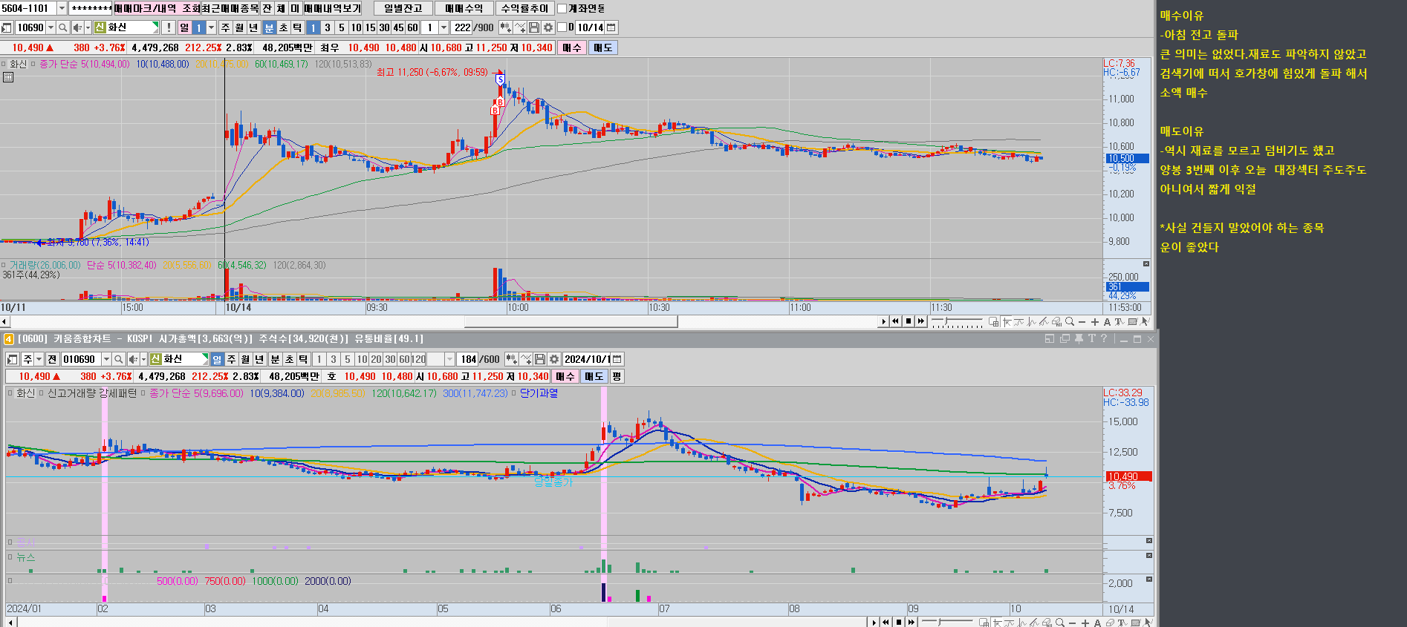Click the blue 매도 sell button in bottom chart
Viewport: 1407px width, 627px height.
tap(594, 376)
